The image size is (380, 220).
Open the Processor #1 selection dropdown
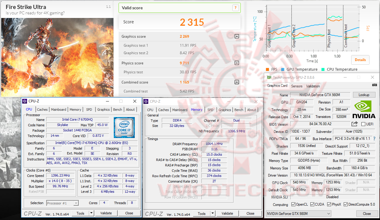[62, 203]
